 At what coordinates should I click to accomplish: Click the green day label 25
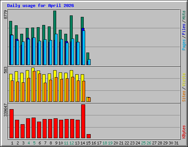(x=143, y=143)
